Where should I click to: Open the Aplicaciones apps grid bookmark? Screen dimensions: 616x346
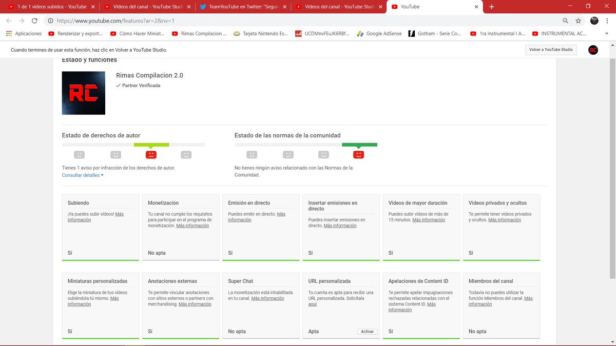point(24,34)
